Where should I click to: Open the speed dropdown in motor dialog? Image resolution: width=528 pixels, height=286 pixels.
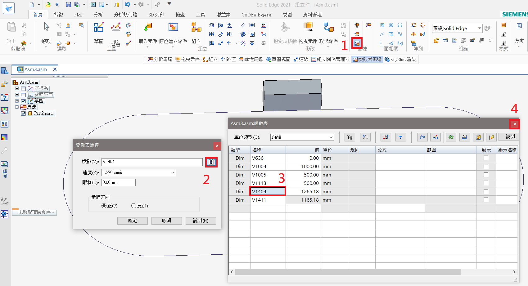coord(173,172)
